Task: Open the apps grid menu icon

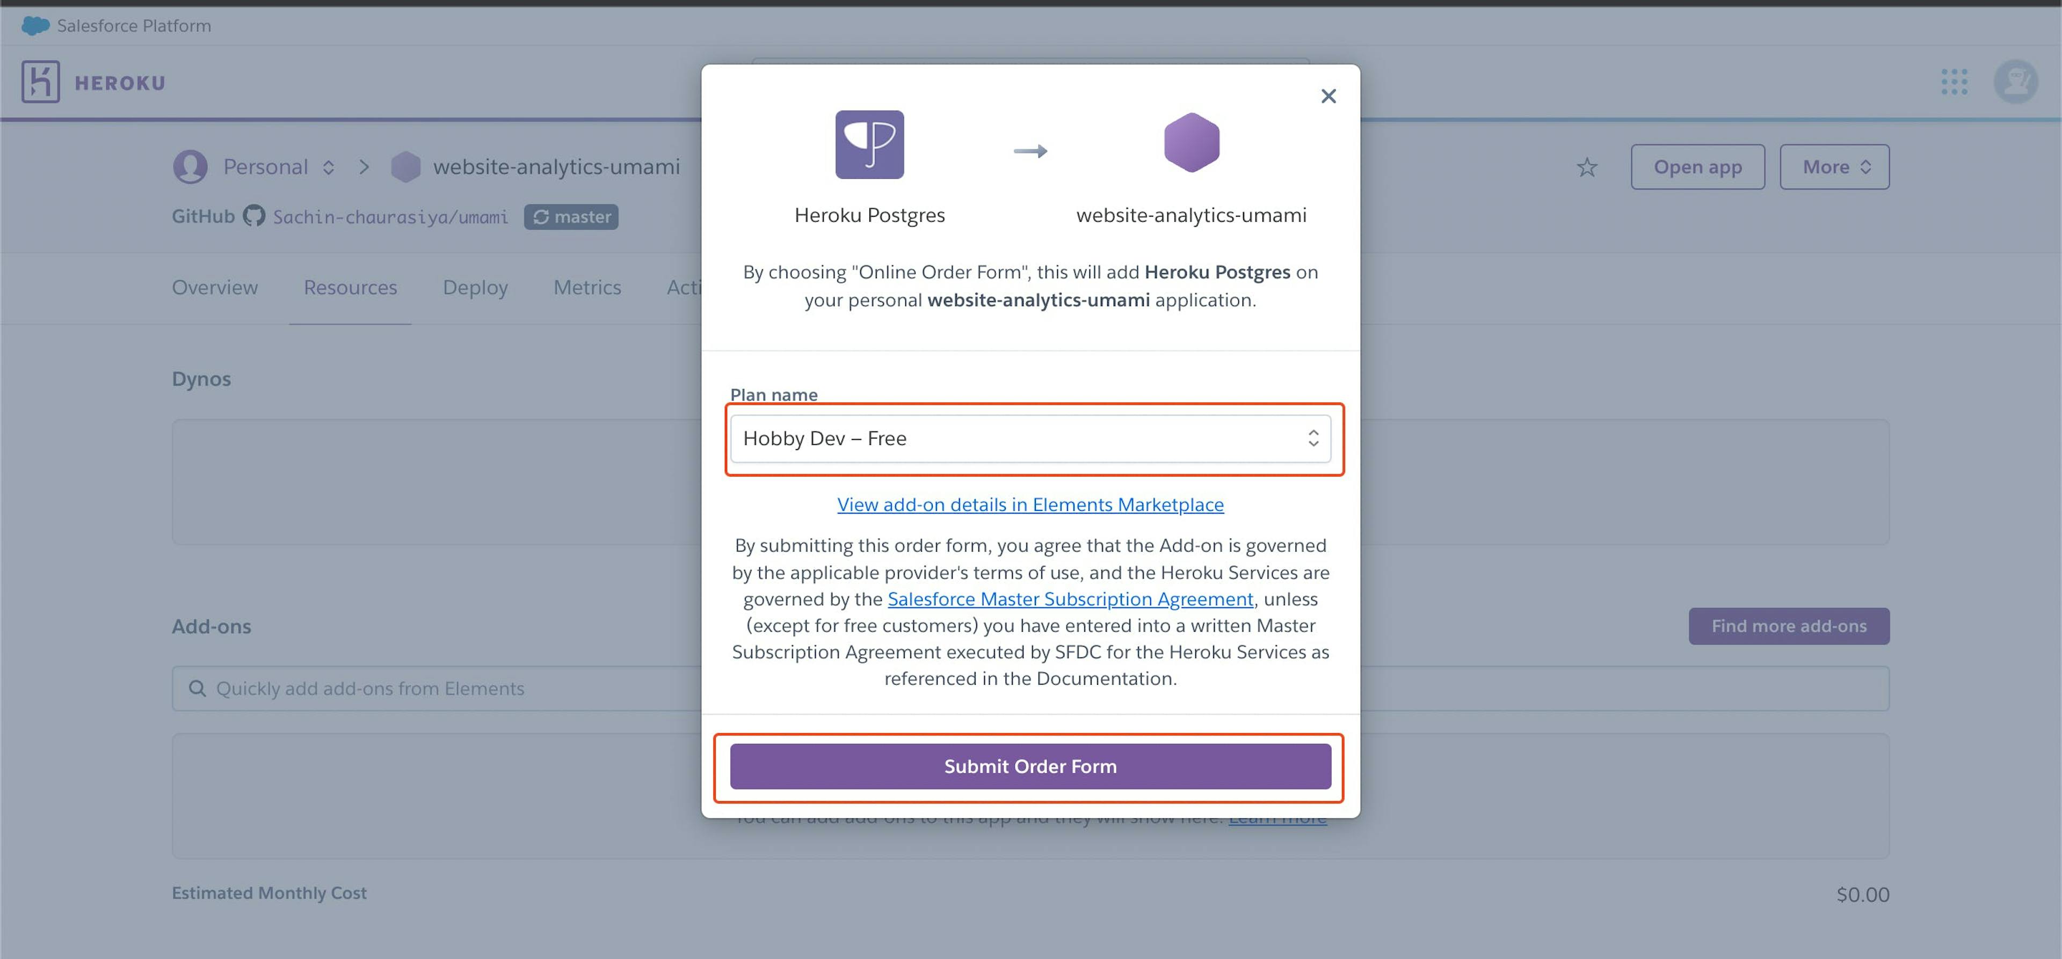Action: tap(1954, 82)
